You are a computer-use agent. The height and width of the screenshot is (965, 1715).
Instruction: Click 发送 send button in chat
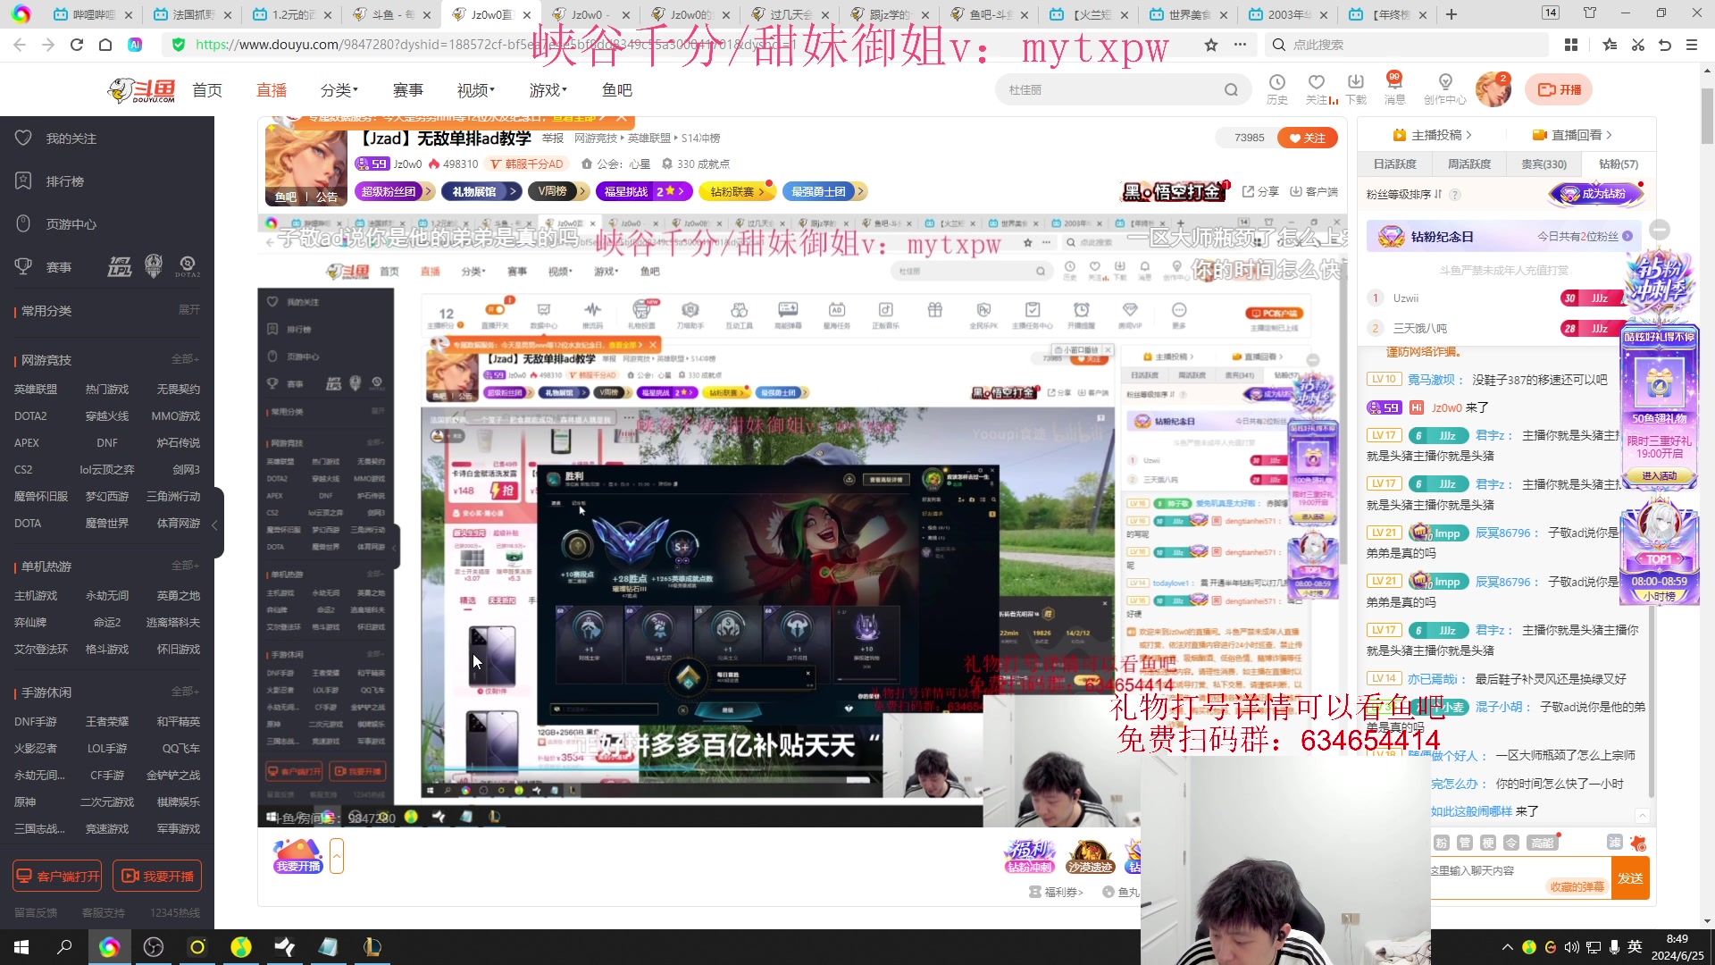point(1630,878)
